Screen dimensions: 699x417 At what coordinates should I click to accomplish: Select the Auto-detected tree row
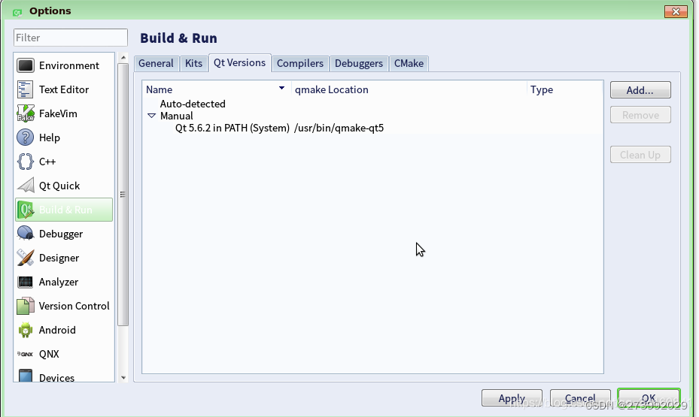click(x=193, y=104)
